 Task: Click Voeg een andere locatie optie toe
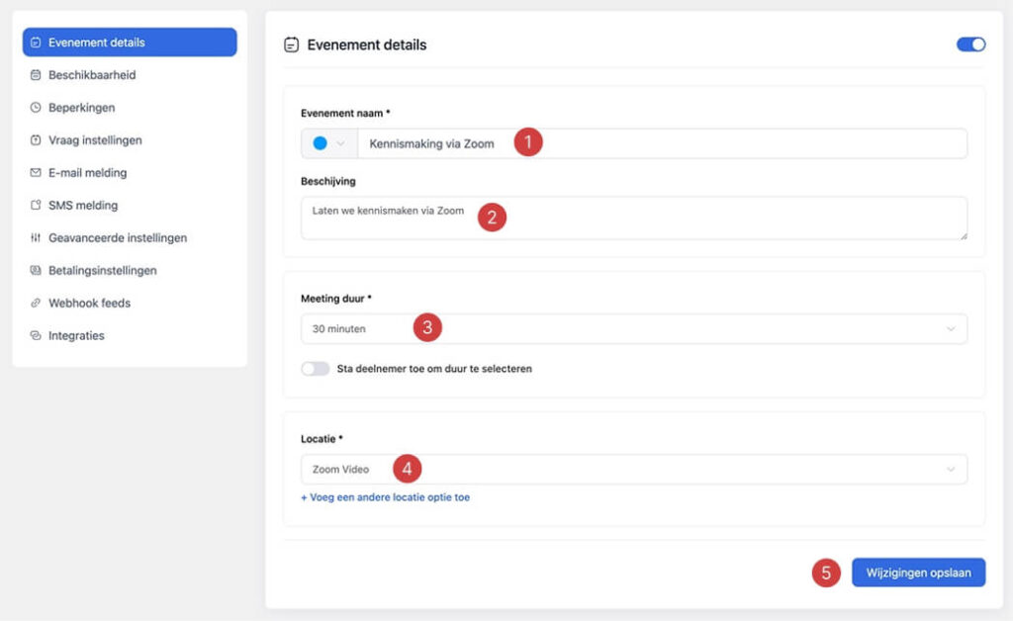click(x=385, y=497)
